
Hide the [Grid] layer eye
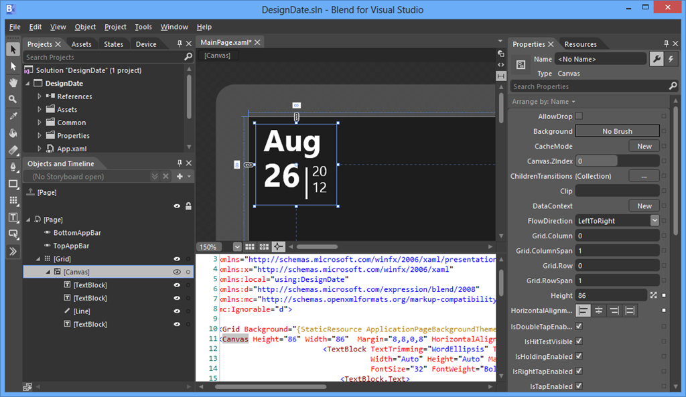point(177,259)
